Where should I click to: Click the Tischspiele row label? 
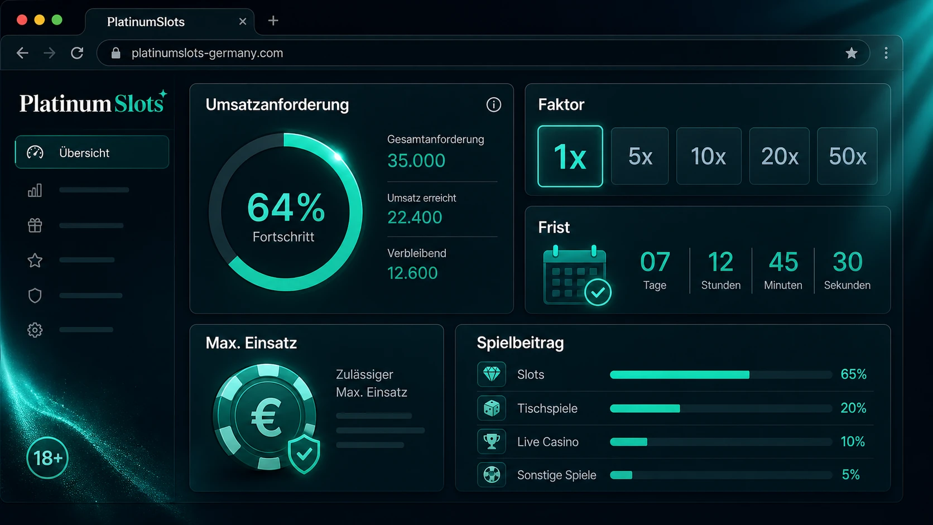[547, 408]
